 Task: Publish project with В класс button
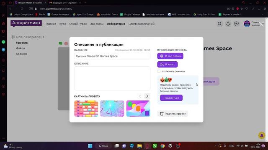tap(167, 64)
